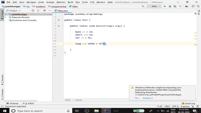Open the Favorites tool window sidebar button
Screen dimensions: 201x113
2,80
